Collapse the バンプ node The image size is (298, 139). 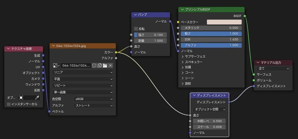click(135, 15)
